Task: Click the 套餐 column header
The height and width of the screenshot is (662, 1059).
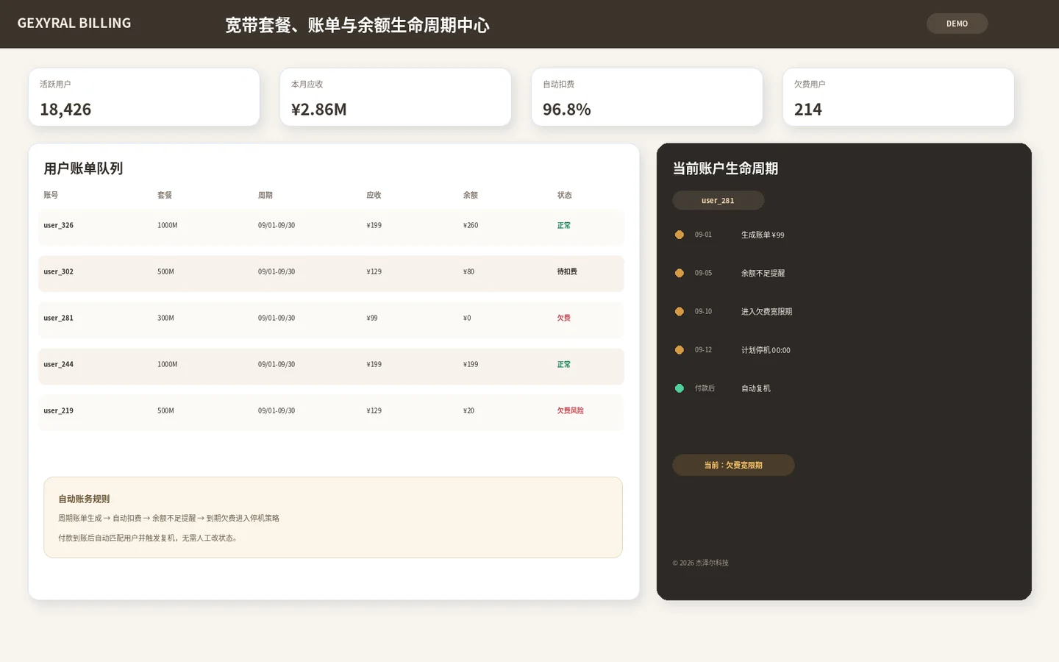Action: click(x=165, y=195)
